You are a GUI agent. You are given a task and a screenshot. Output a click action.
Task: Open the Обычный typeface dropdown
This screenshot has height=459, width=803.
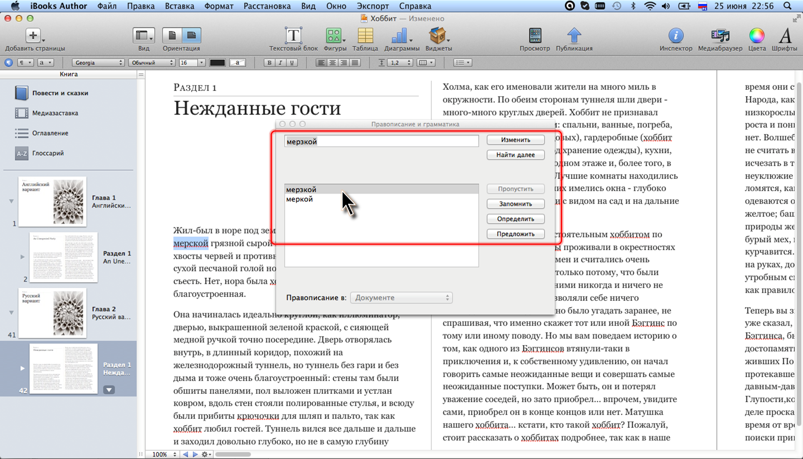(151, 63)
